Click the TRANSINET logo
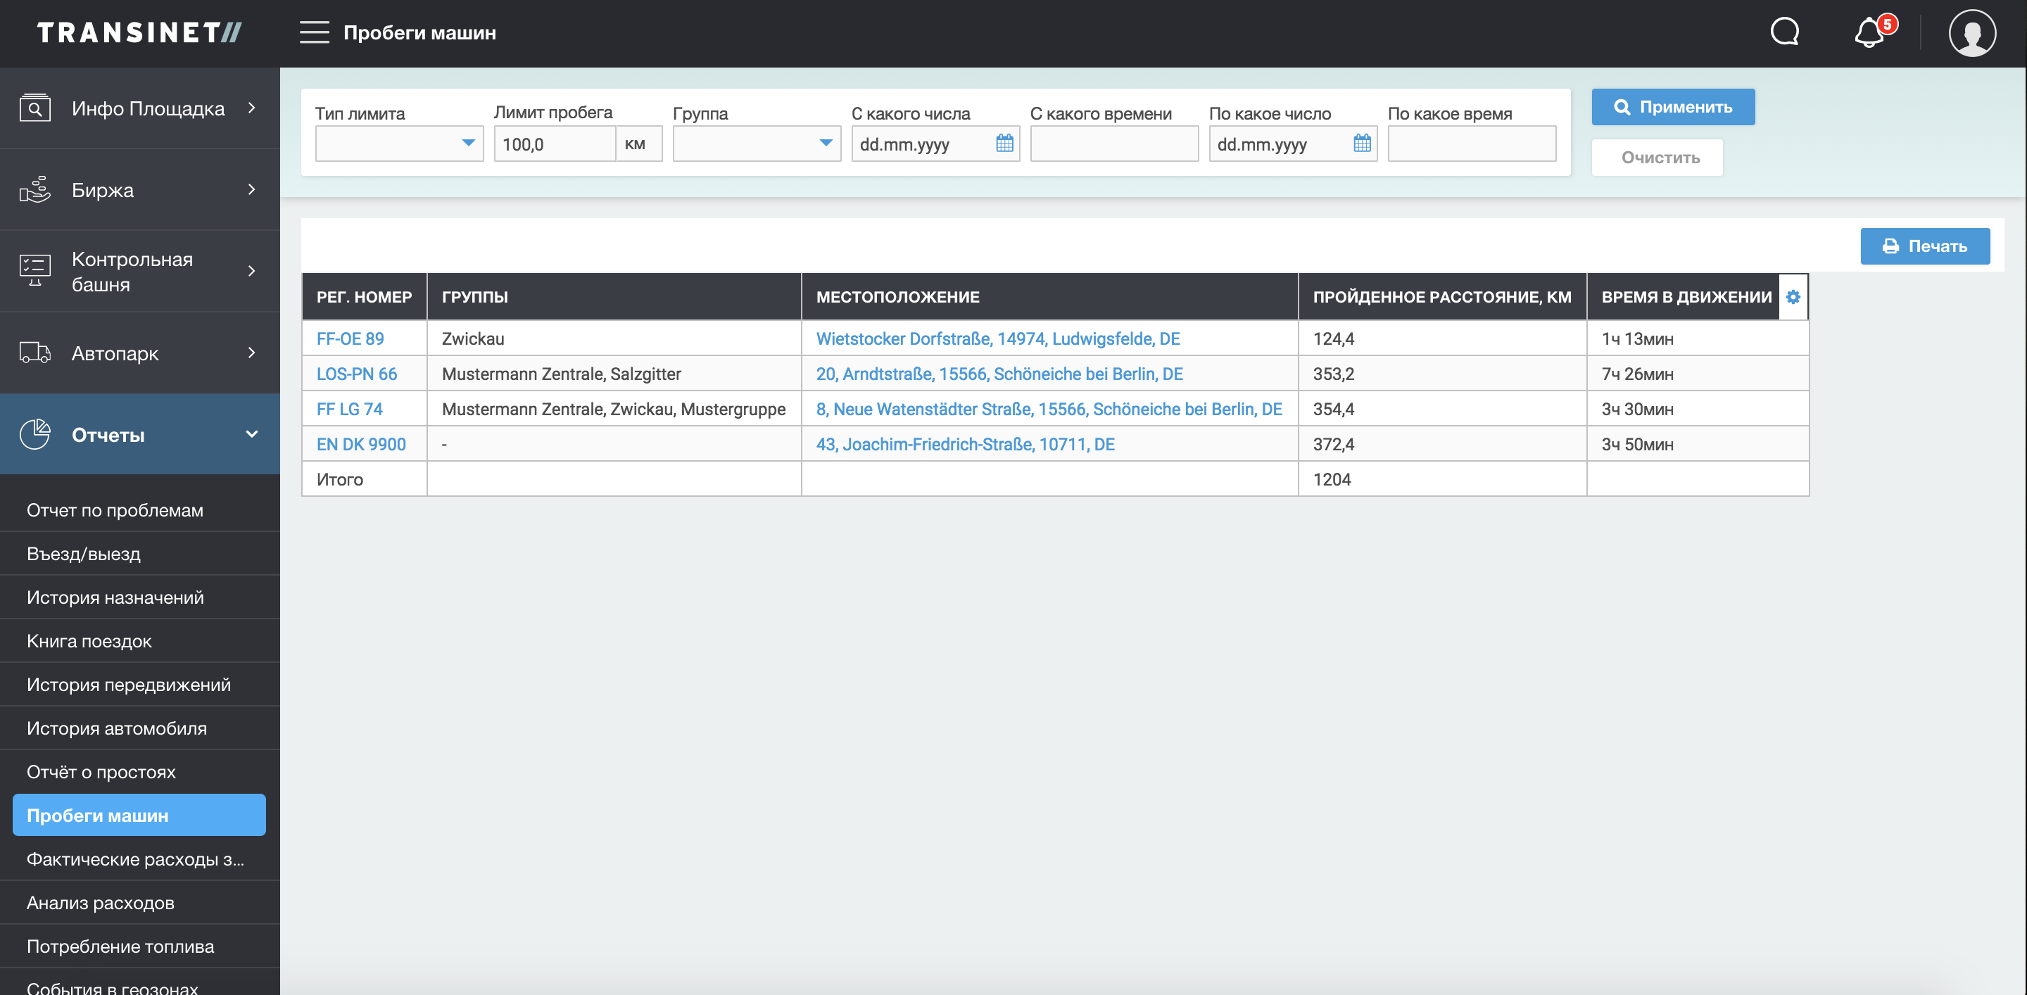 [139, 32]
